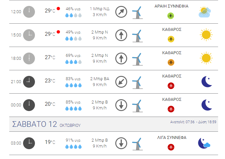Click the yellow mosquito icon at 15:00
Image resolution: width=225 pixels, height=159 pixels.
tap(171, 39)
